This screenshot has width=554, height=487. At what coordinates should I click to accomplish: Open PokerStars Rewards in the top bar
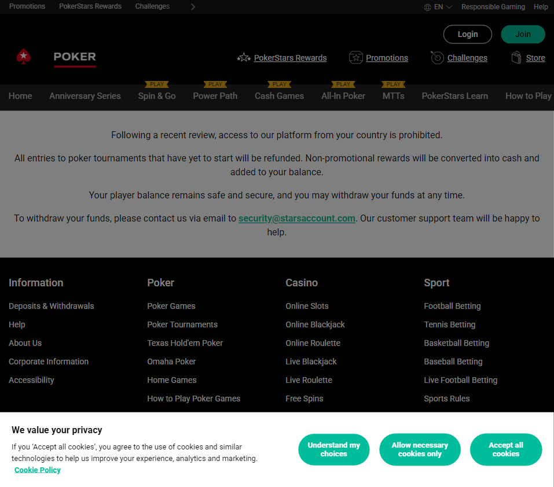point(90,6)
